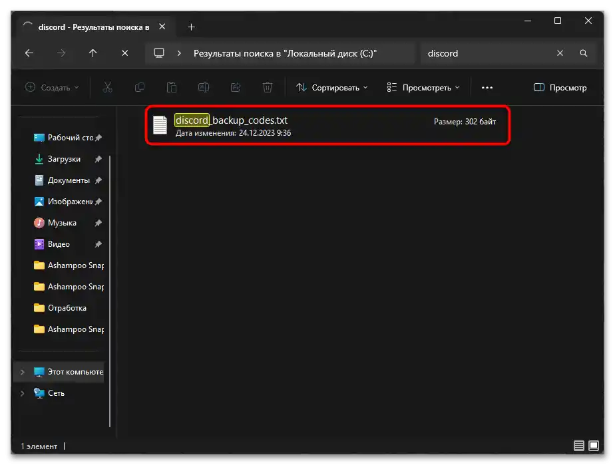Go up one folder level

tap(93, 53)
